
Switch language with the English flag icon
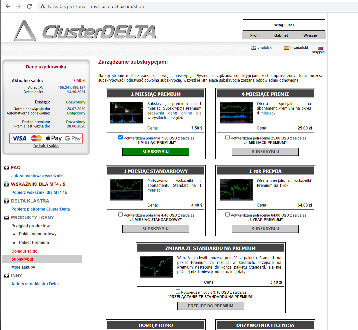point(253,48)
